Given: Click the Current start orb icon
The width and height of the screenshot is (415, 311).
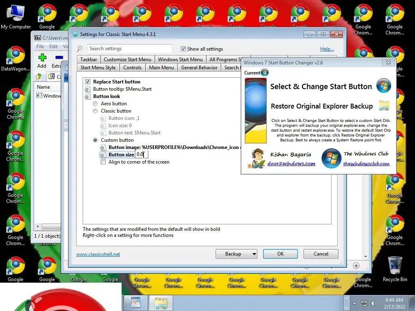Looking at the screenshot, I should coord(264,72).
